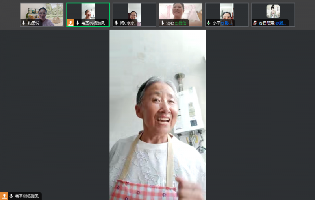Click 春日暖雨's microphone status icon
This screenshot has height=200, width=315.
coord(255,23)
